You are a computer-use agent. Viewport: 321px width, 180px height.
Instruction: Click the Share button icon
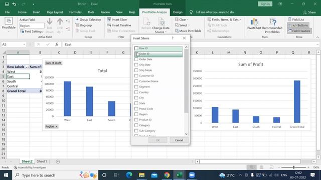pyautogui.click(x=305, y=12)
